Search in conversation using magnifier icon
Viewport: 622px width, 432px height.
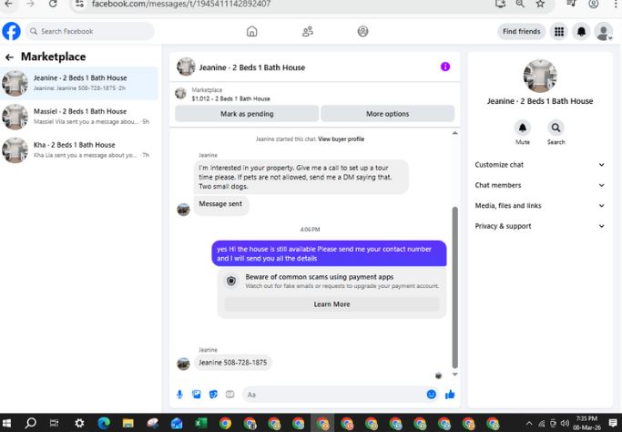pyautogui.click(x=556, y=128)
